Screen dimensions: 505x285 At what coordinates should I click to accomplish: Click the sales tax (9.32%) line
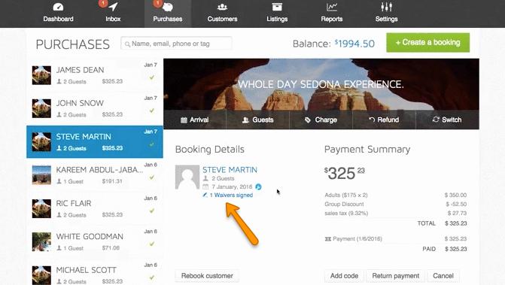coord(396,213)
